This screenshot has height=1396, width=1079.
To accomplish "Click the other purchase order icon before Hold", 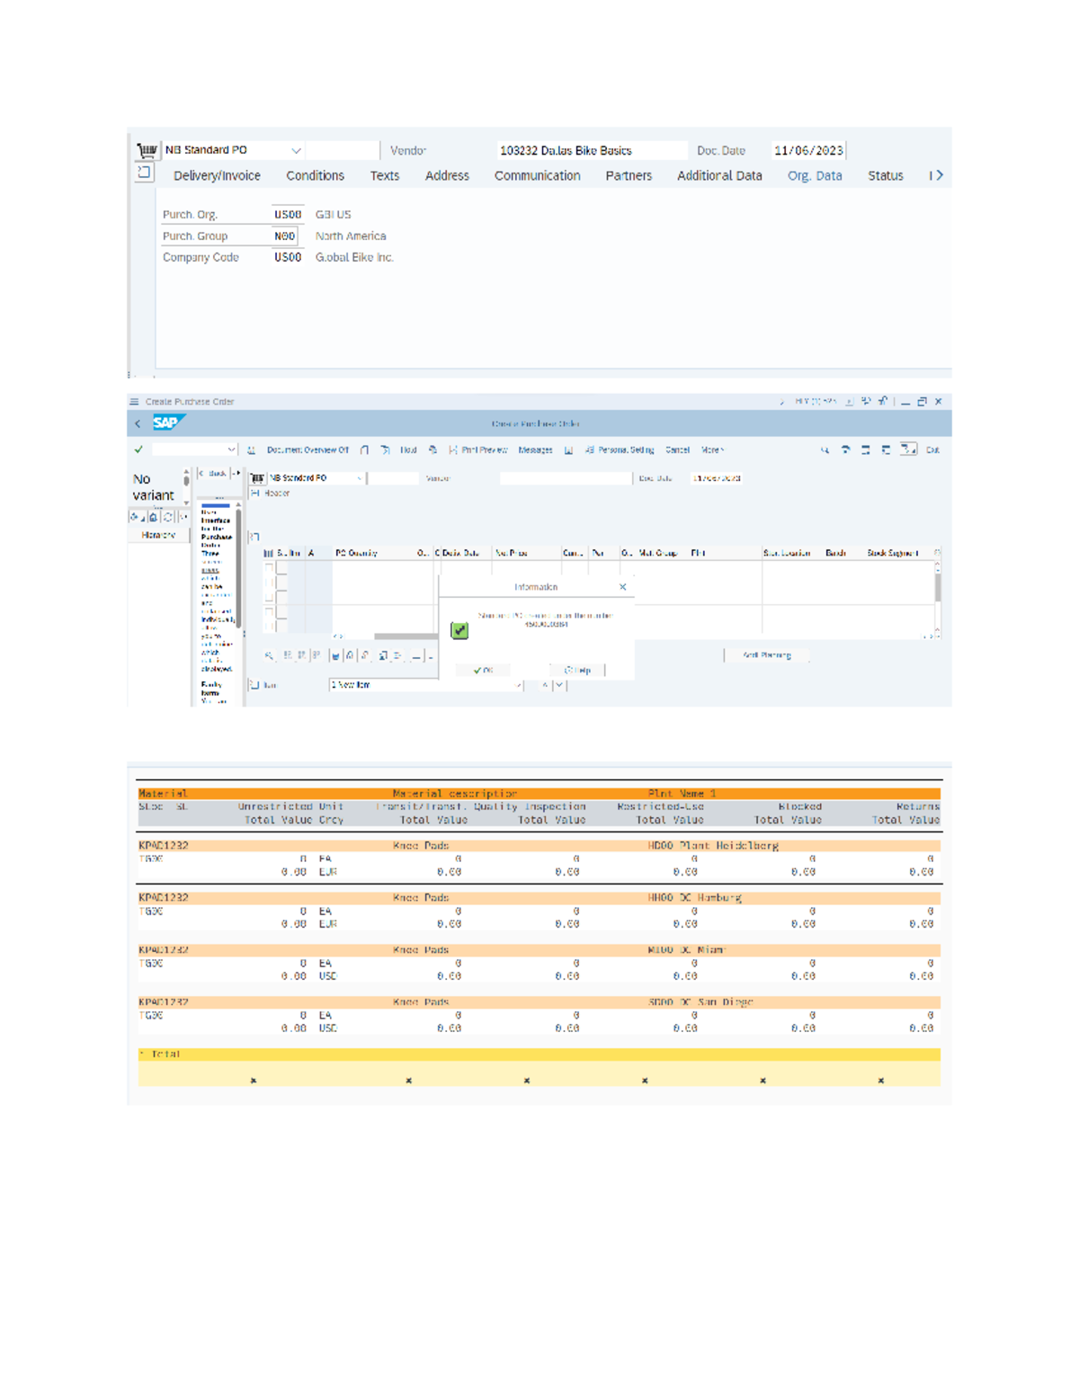I will pyautogui.click(x=385, y=449).
